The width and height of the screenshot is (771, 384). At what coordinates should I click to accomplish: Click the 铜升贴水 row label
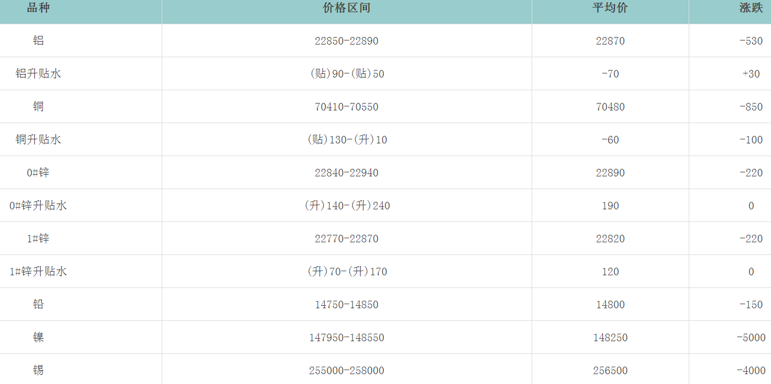38,140
